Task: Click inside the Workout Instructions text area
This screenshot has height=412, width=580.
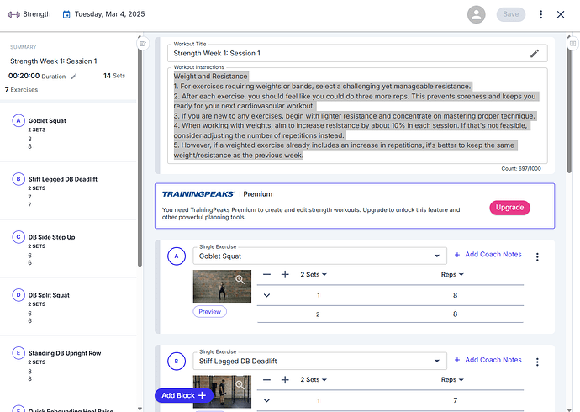Action: coord(357,115)
